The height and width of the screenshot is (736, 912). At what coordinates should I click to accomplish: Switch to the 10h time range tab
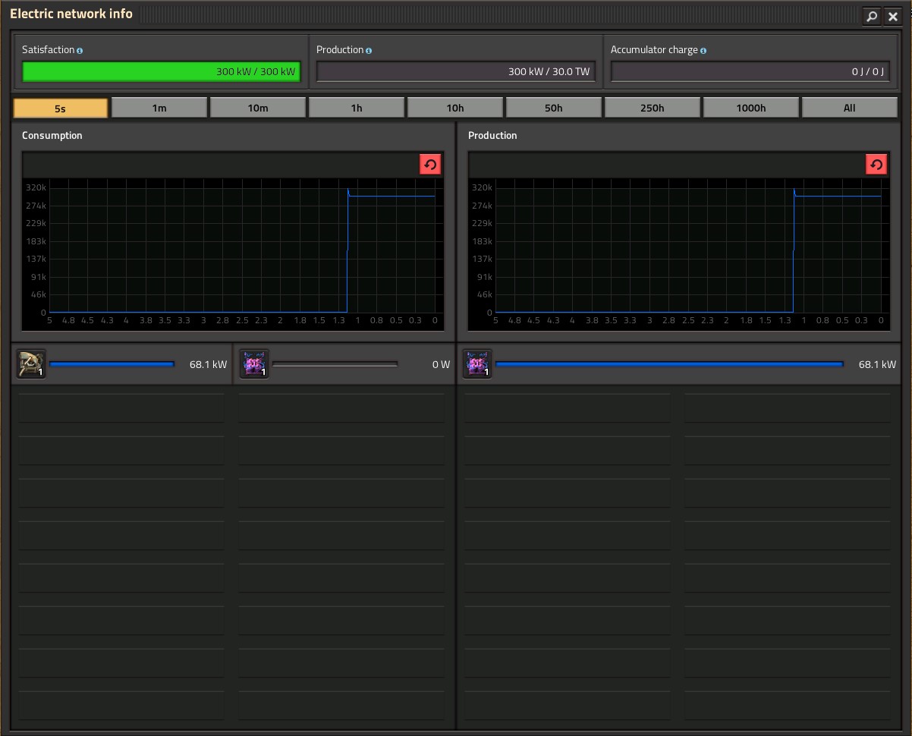click(x=455, y=108)
